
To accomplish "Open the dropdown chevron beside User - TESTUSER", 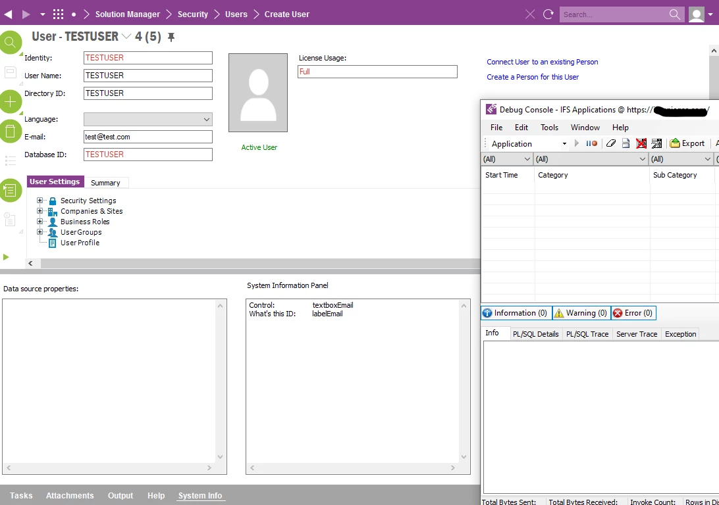I will 126,36.
